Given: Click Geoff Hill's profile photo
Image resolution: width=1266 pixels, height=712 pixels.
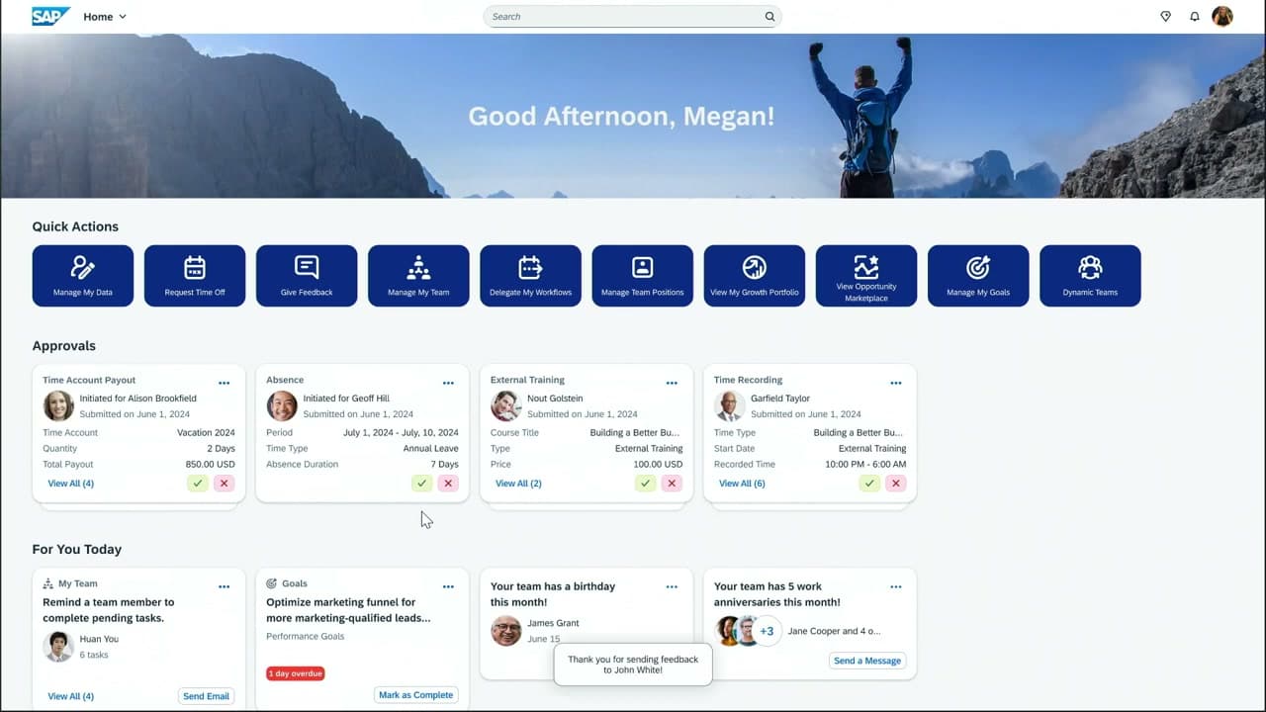Looking at the screenshot, I should (282, 406).
